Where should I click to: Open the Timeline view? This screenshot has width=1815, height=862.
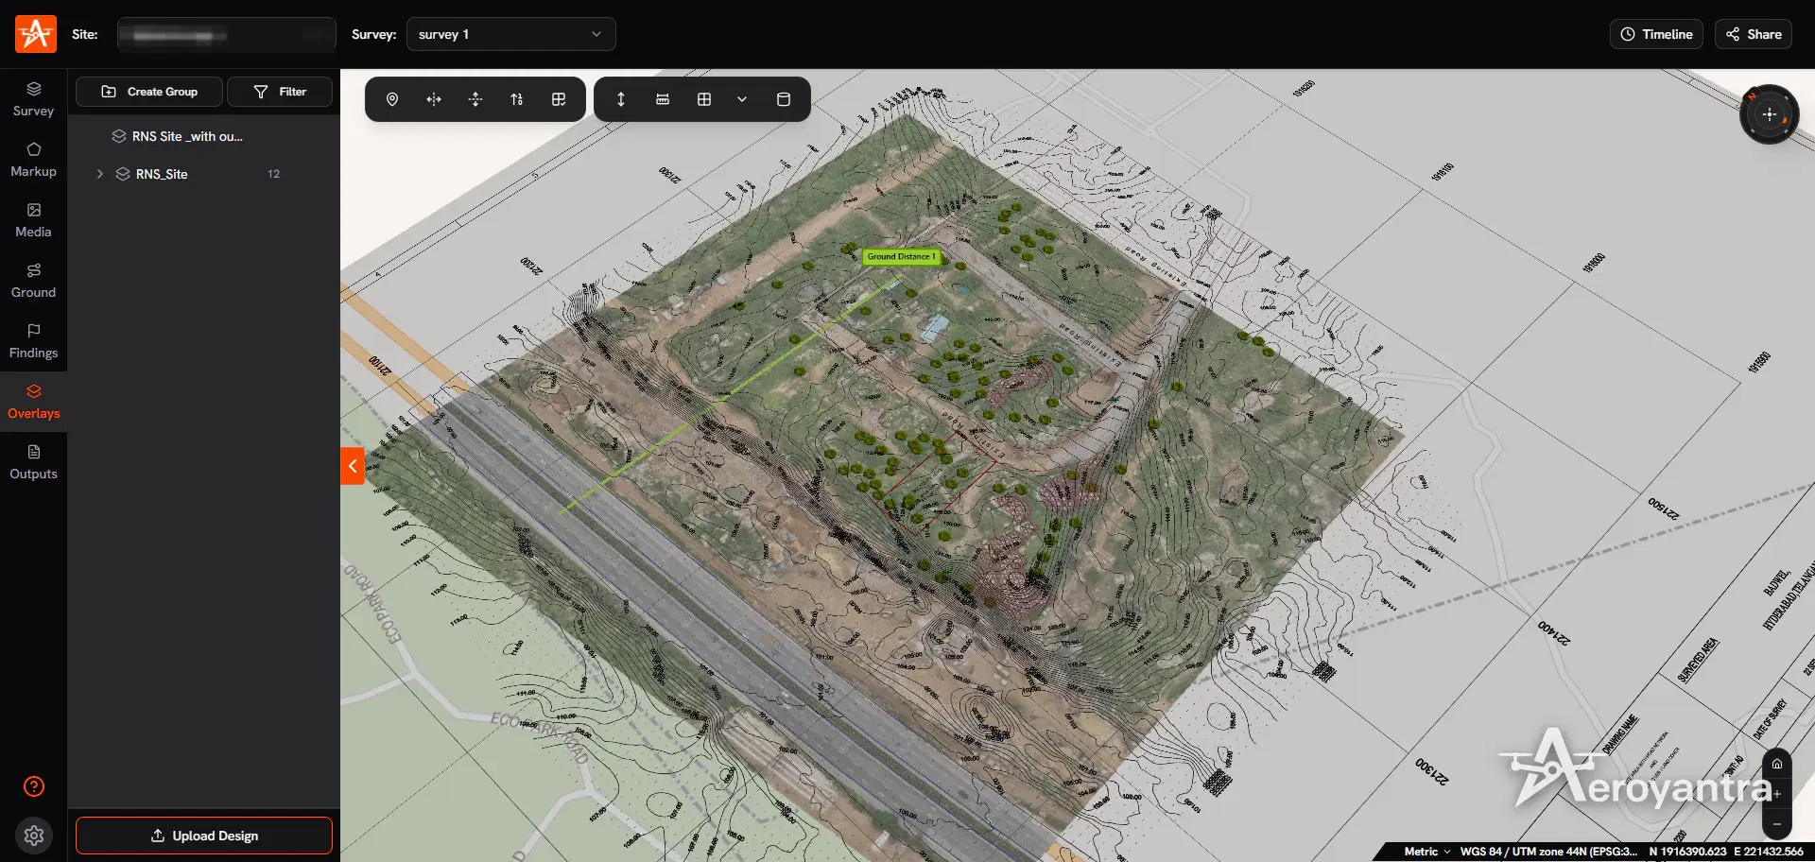pyautogui.click(x=1656, y=34)
